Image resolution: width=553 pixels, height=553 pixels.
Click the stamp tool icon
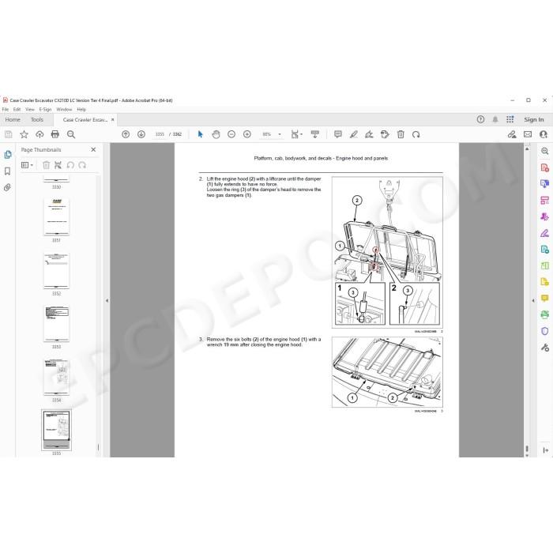385,134
